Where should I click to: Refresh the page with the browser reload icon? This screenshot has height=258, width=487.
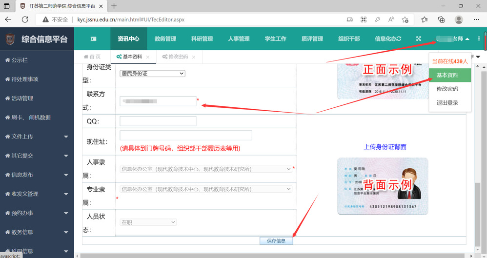pyautogui.click(x=25, y=20)
